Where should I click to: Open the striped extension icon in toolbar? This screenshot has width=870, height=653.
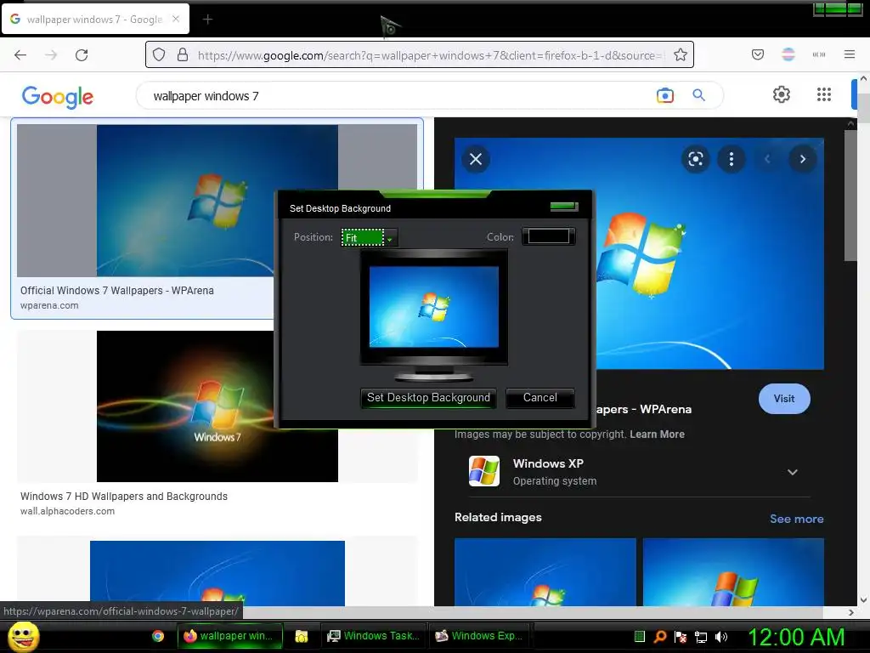coord(788,54)
